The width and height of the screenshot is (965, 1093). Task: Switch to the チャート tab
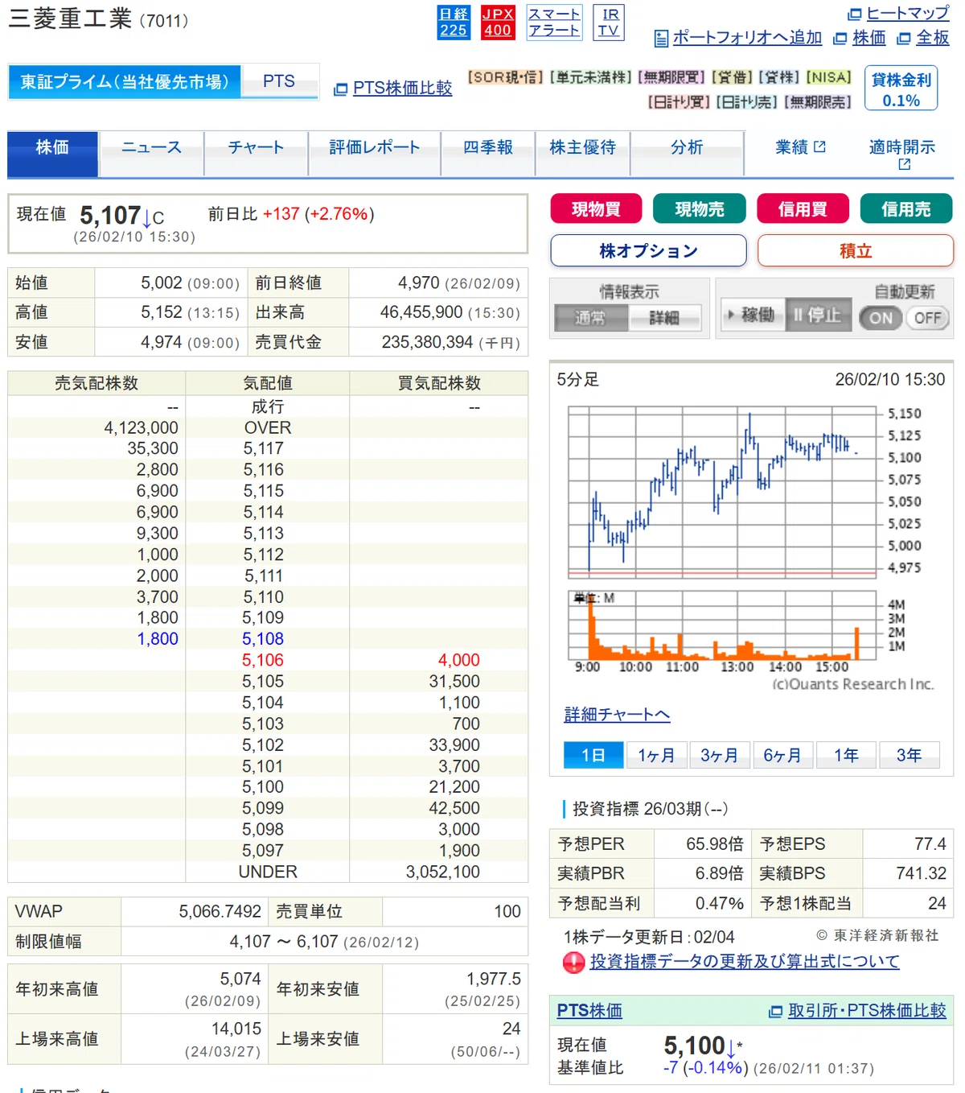click(256, 153)
